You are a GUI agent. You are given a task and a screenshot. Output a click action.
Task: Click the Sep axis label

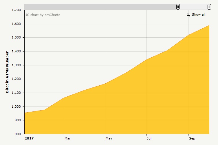[192, 138]
